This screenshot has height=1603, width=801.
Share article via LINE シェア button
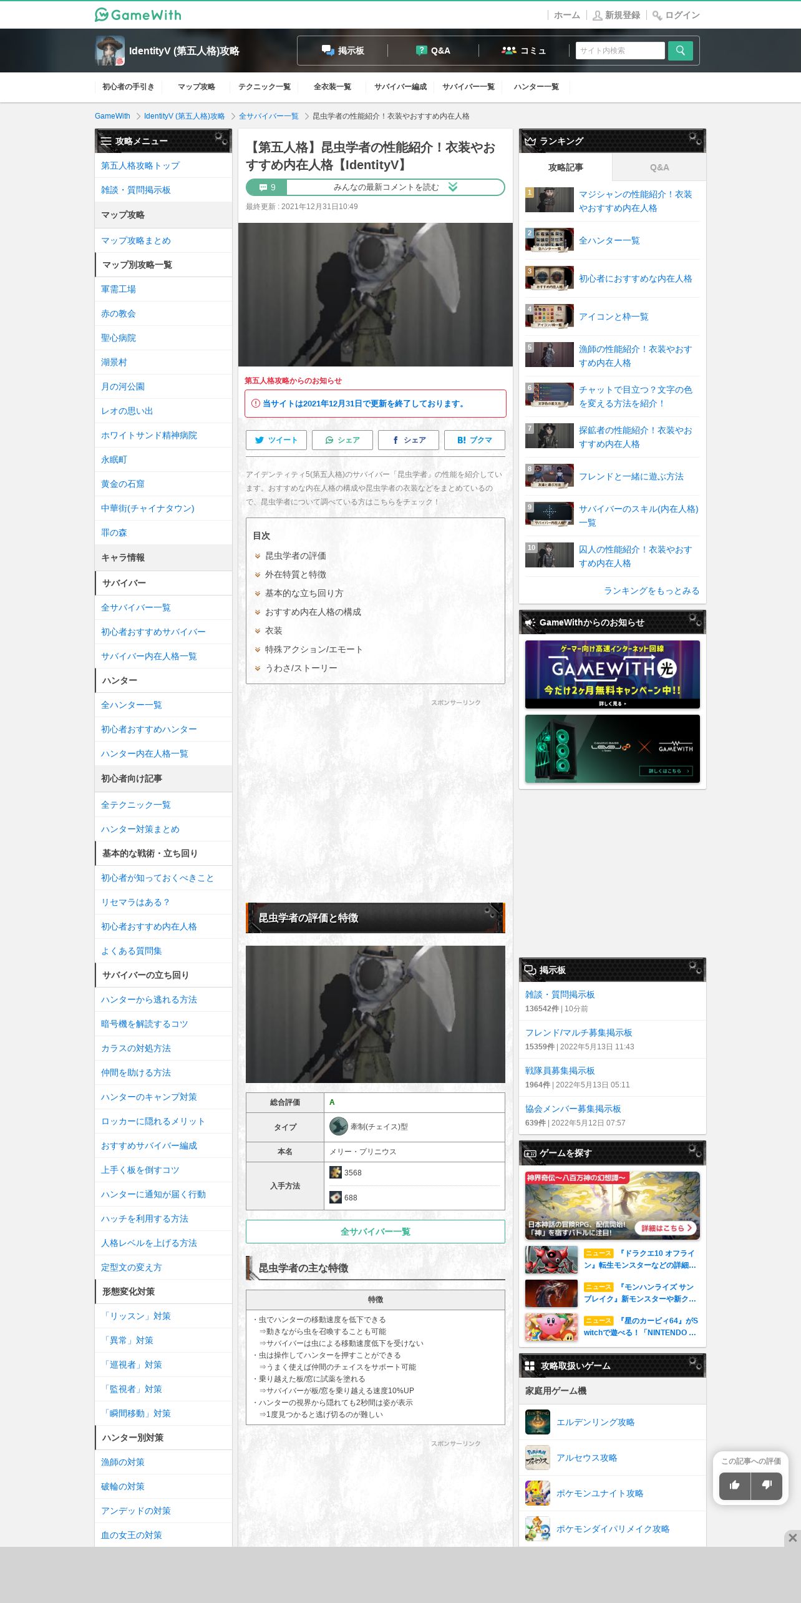coord(342,440)
